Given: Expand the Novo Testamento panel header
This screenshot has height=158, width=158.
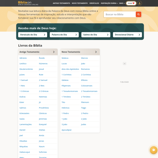Looking at the screenshot, I should point(80,52).
